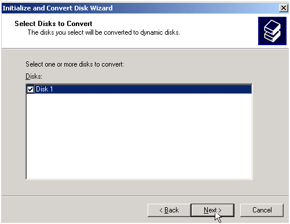Close the wizard with the X button
This screenshot has height=224, width=290.
tap(284, 8)
